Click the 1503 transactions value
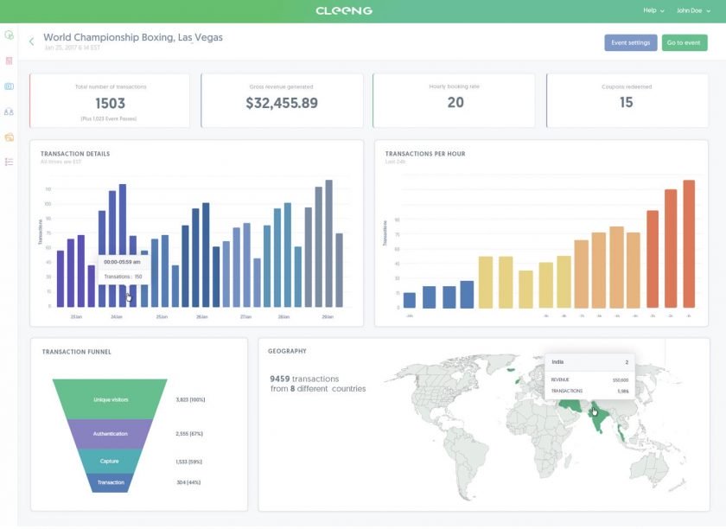The width and height of the screenshot is (726, 529). point(111,104)
